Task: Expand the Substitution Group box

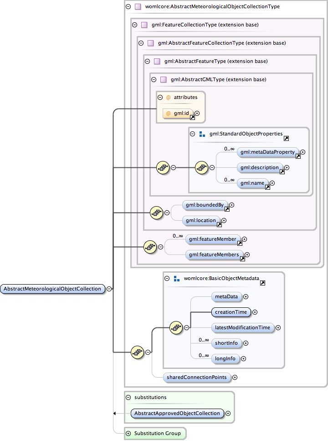Action: (128, 433)
